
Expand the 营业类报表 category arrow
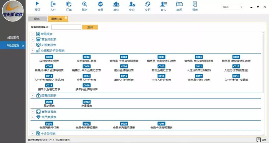coord(33,40)
